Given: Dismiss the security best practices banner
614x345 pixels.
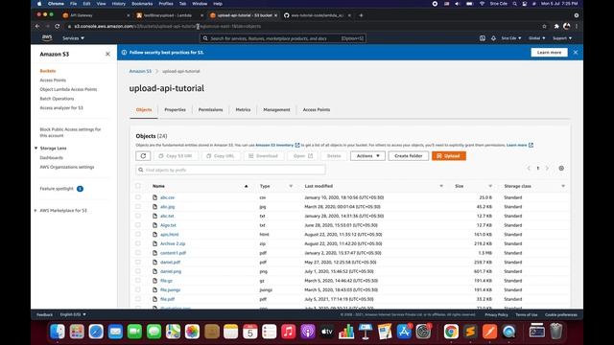Looking at the screenshot, I should tap(576, 52).
